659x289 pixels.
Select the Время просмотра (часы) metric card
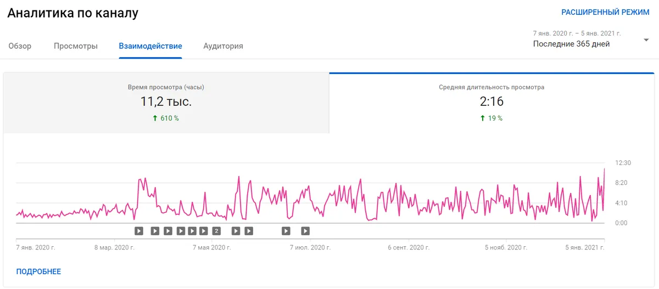point(166,103)
